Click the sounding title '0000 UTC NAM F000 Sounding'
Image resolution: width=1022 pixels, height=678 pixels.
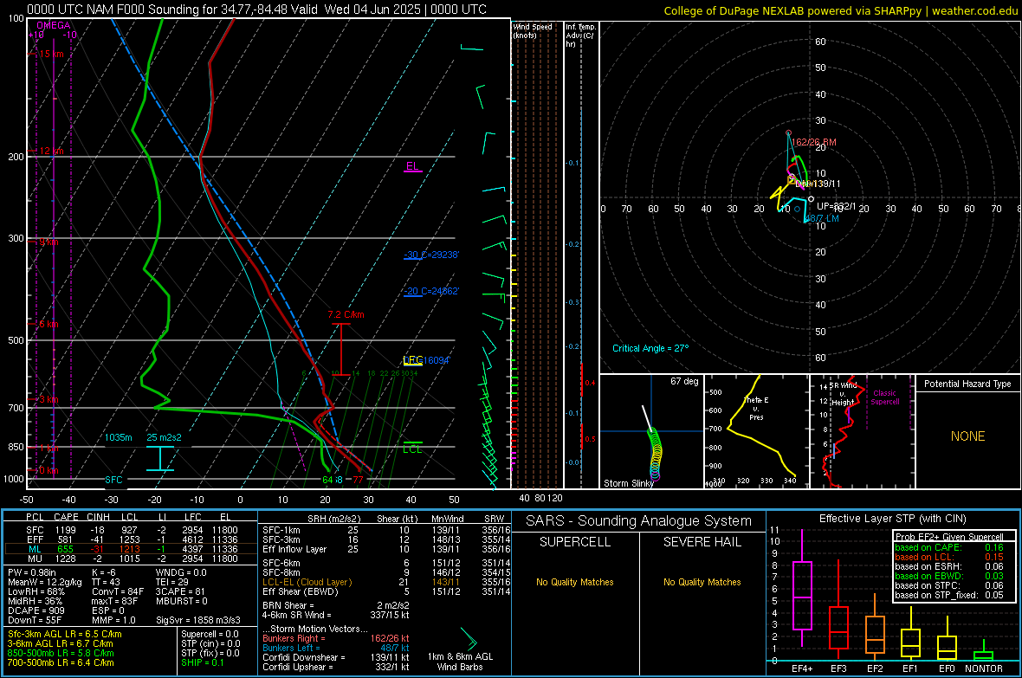pyautogui.click(x=113, y=10)
